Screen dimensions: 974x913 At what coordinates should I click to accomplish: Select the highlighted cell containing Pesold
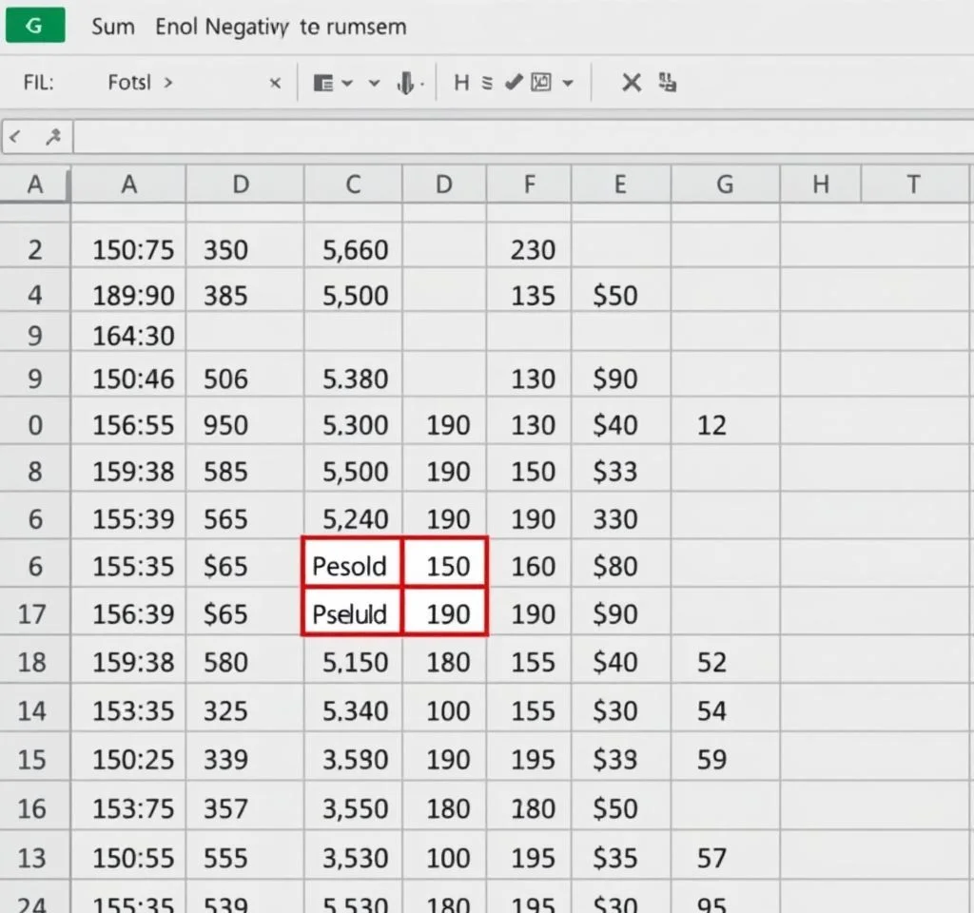[352, 567]
